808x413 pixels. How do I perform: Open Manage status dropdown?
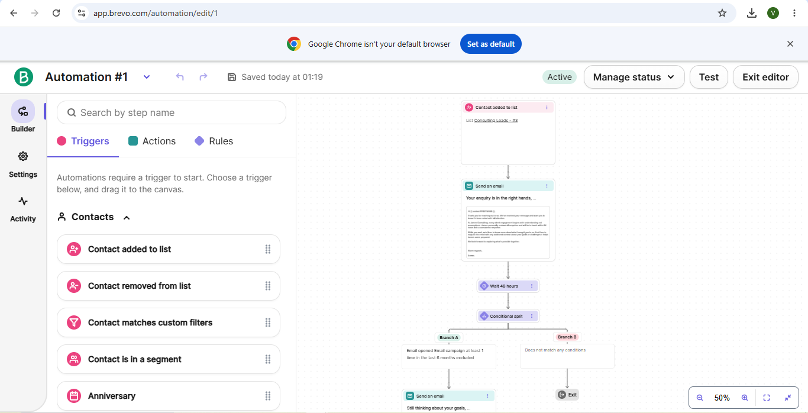[634, 77]
